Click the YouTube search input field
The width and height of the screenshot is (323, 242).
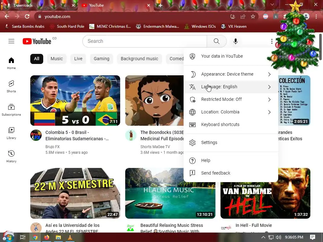pos(144,41)
